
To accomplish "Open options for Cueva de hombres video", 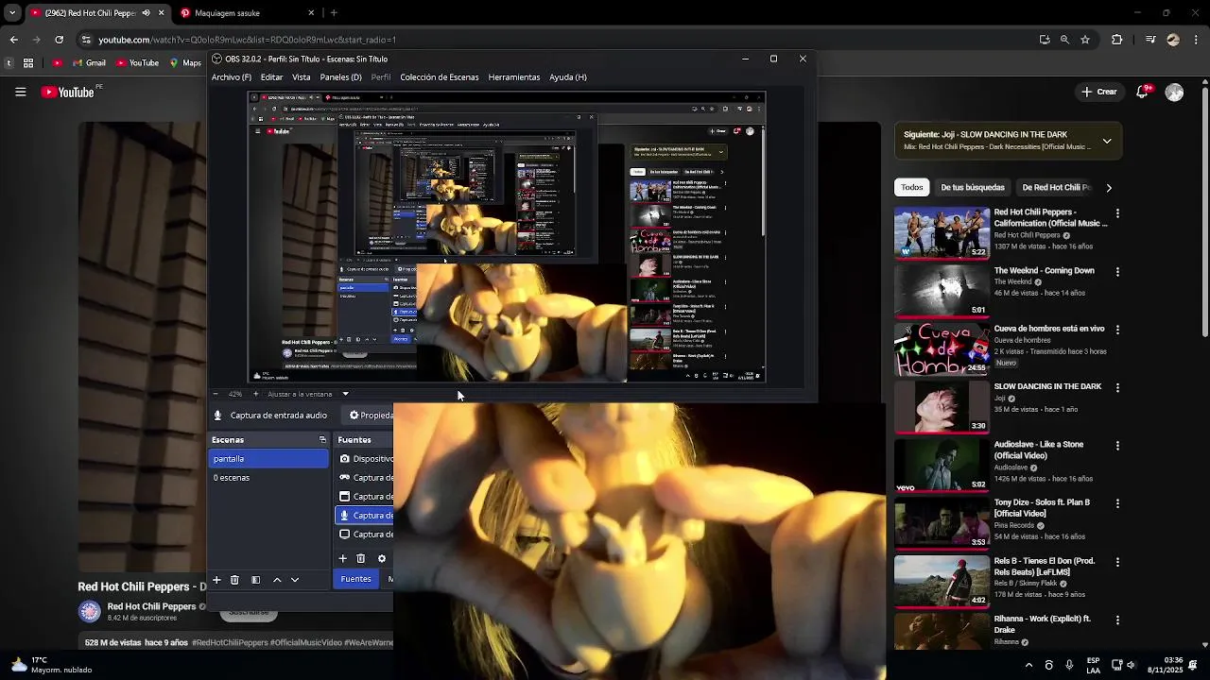I will tap(1117, 330).
